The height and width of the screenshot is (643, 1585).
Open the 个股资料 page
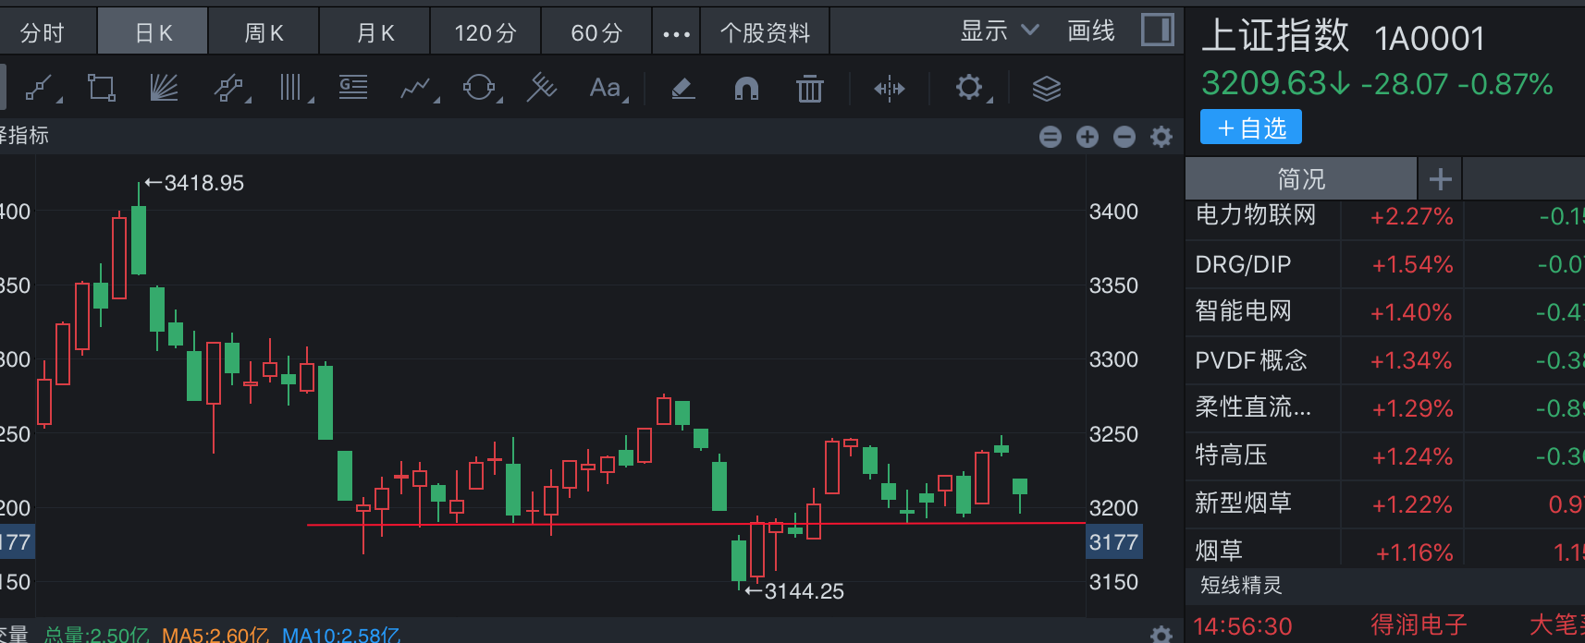coord(765,33)
